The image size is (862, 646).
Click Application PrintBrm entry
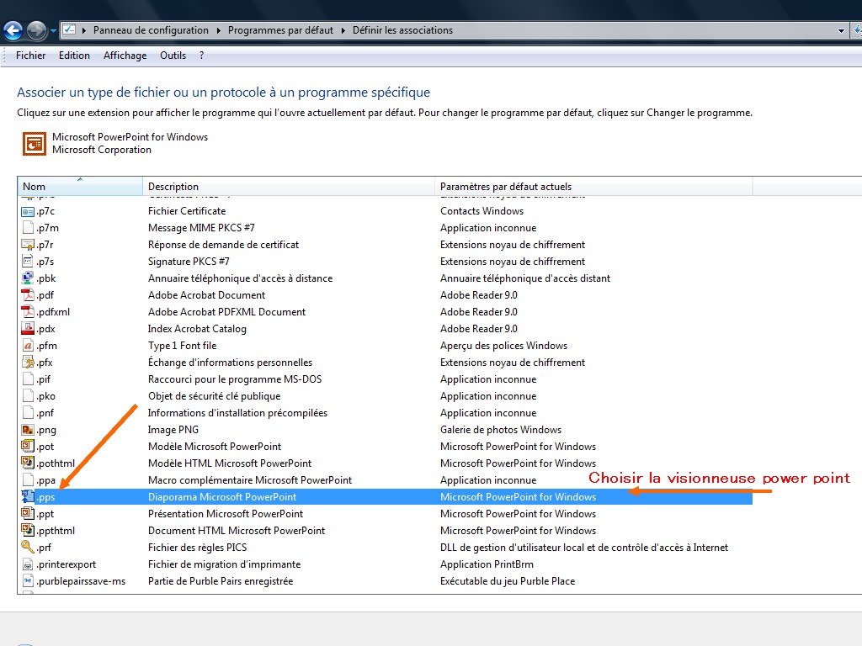click(x=487, y=564)
